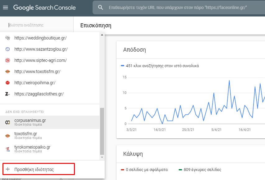Image resolution: width=265 pixels, height=180 pixels.
Task: Select the http://www.sazantzoglou.gr/ property
Action: tap(50, 49)
